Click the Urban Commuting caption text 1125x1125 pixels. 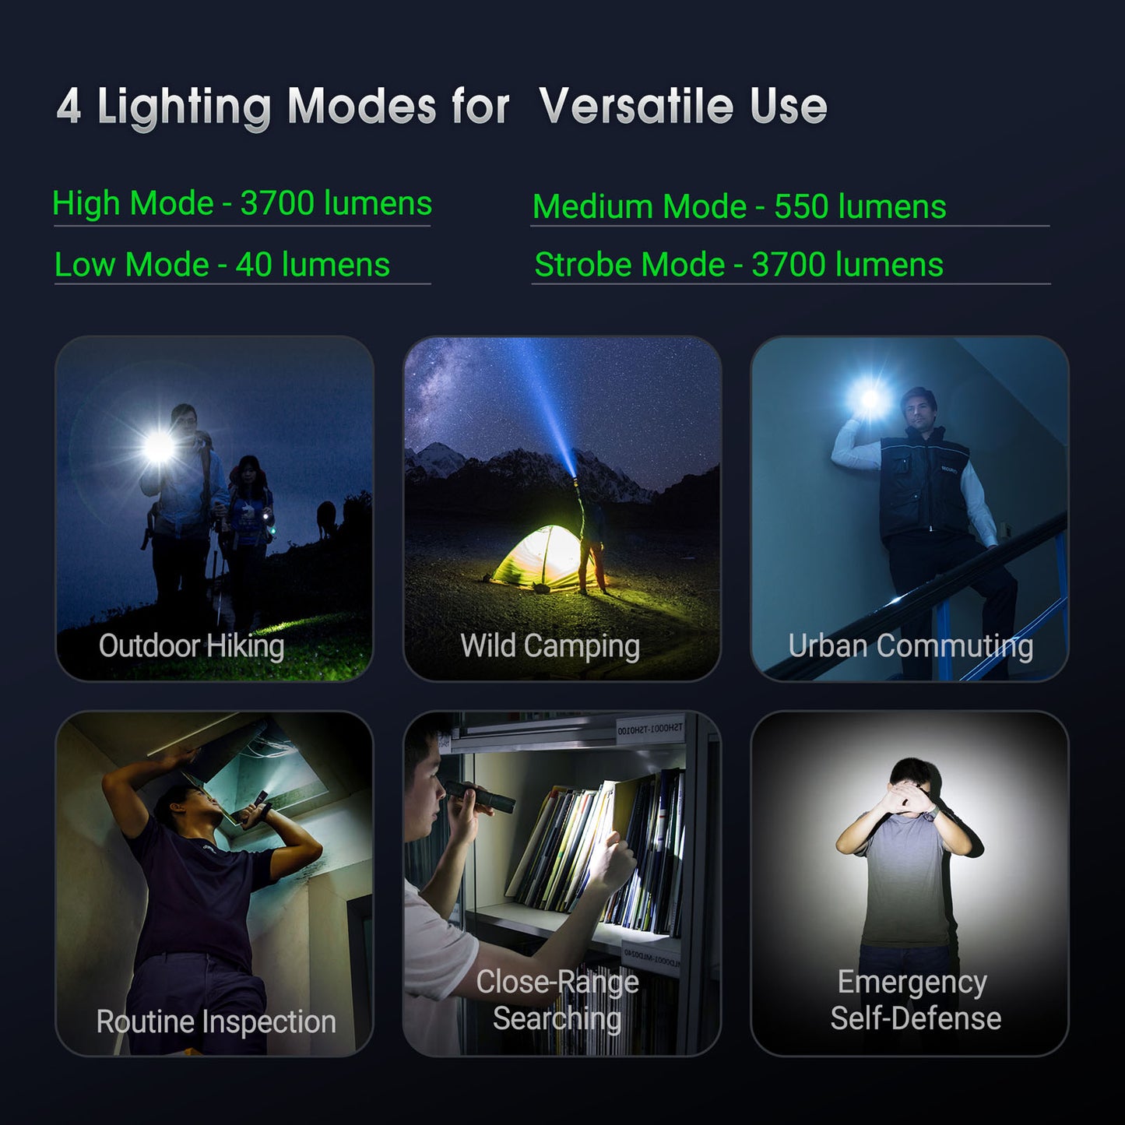tap(911, 646)
